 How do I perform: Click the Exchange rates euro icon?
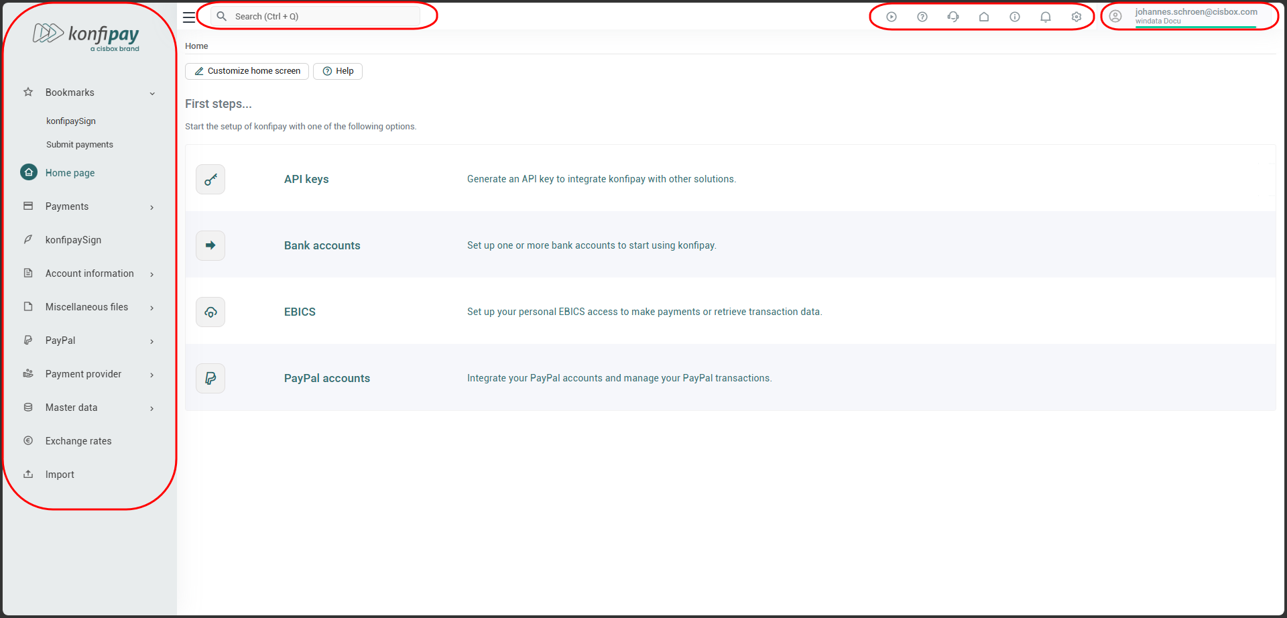point(28,440)
